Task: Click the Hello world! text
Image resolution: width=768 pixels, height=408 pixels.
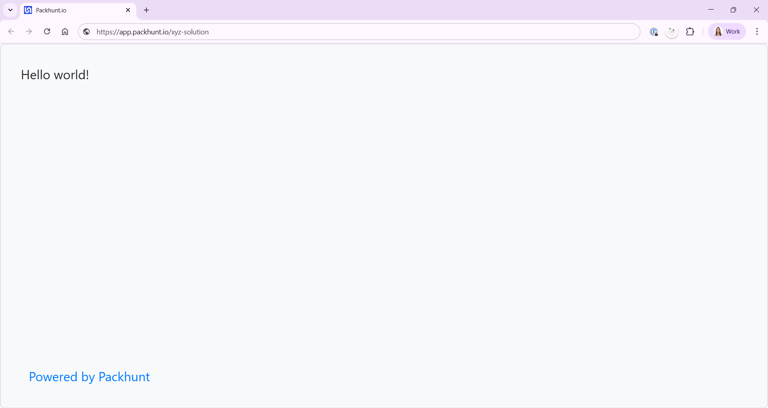Action: coord(55,75)
